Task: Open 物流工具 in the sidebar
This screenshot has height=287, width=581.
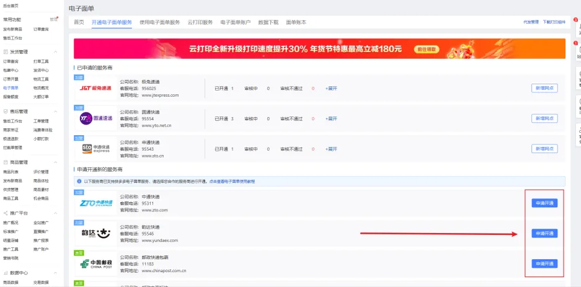Action: coord(41,79)
